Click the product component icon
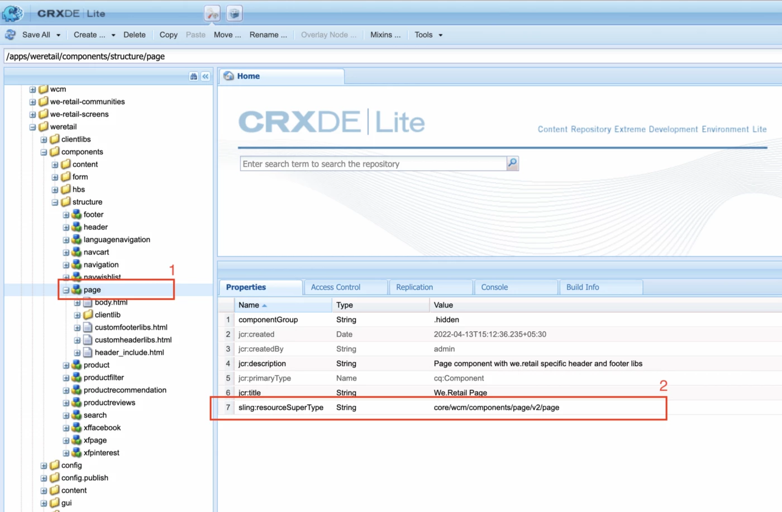This screenshot has height=512, width=782. click(x=77, y=365)
